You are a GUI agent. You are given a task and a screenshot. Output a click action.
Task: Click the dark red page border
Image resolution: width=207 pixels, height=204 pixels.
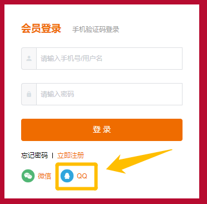tap(103, 2)
